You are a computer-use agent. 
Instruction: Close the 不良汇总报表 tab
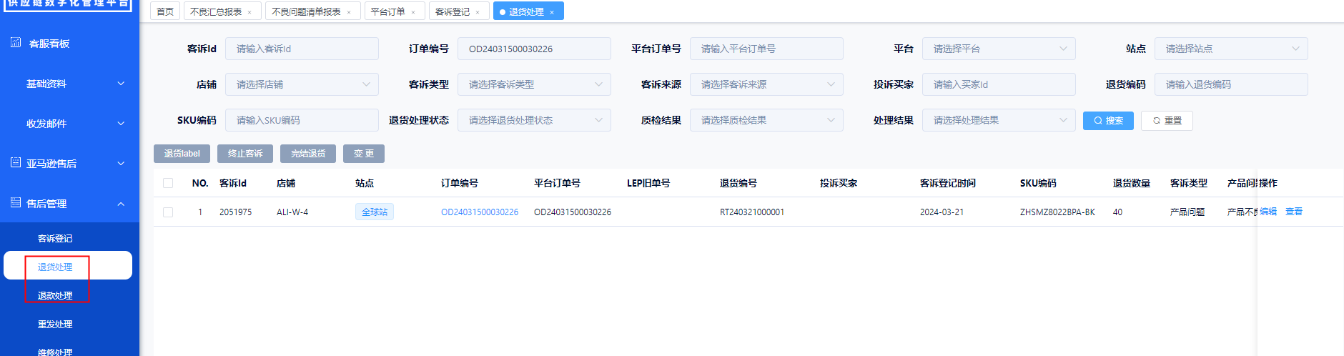point(249,12)
